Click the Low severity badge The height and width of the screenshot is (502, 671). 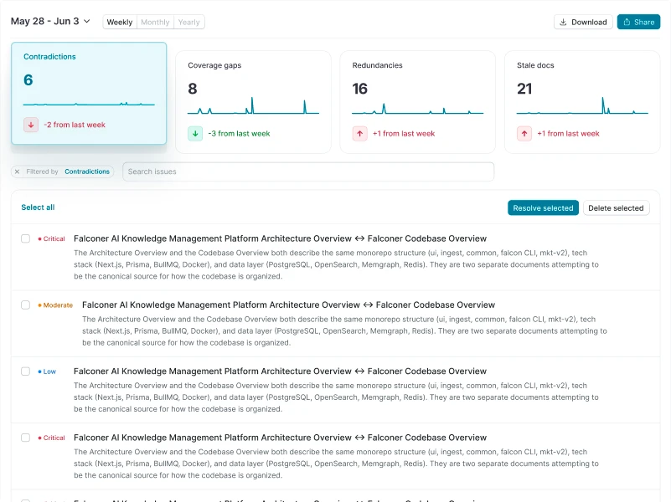(47, 371)
